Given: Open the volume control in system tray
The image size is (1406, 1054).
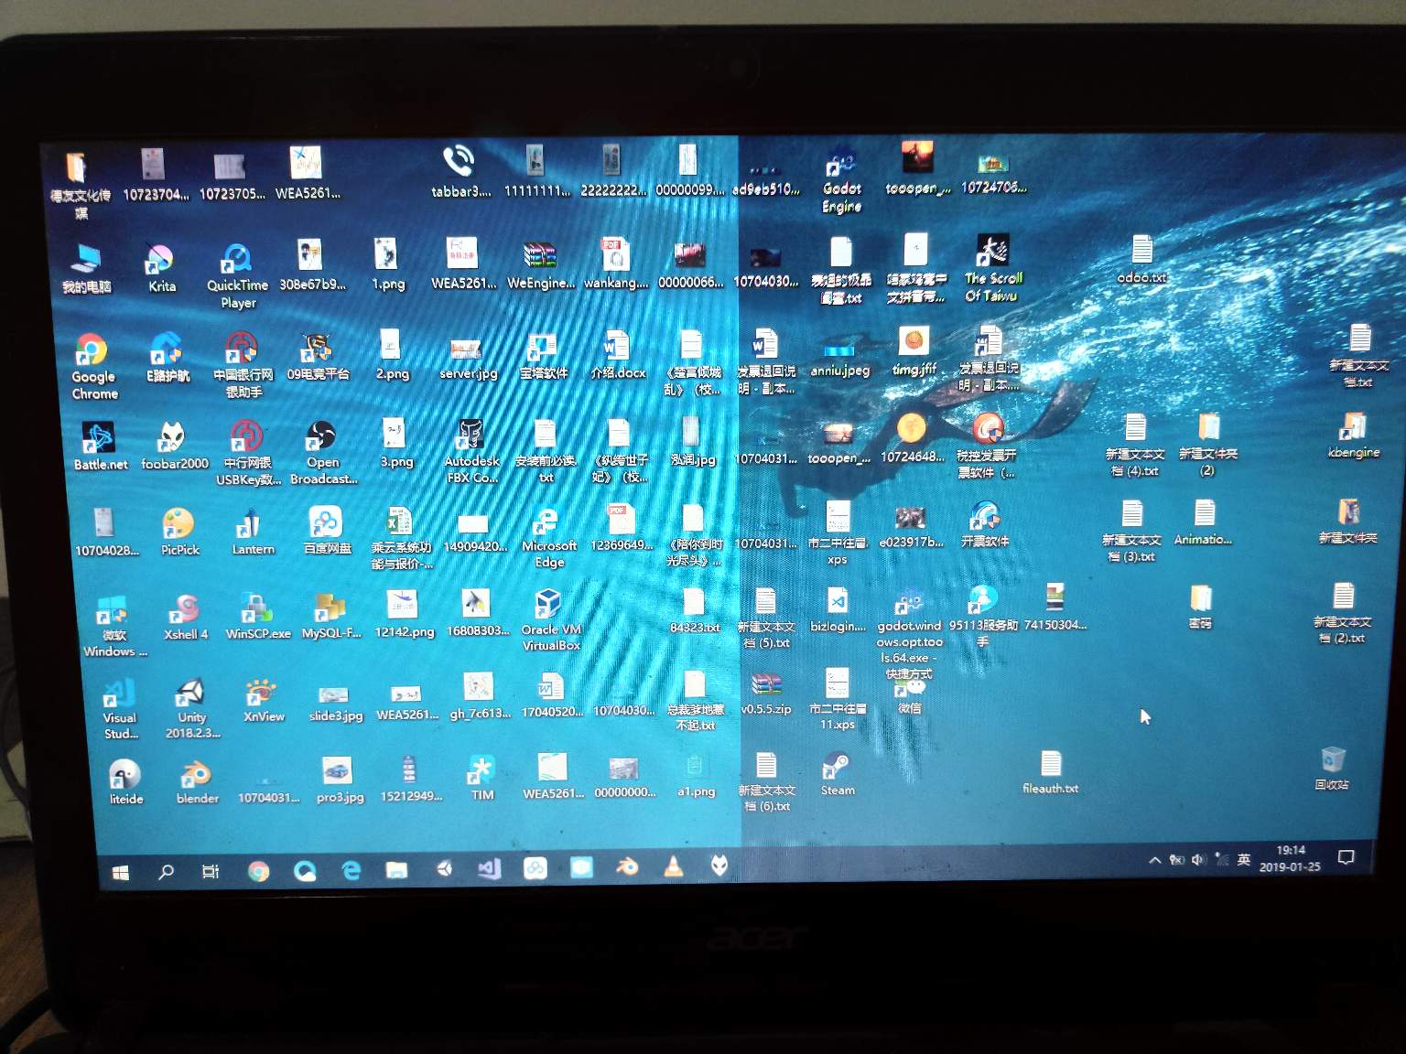Looking at the screenshot, I should 1198,860.
